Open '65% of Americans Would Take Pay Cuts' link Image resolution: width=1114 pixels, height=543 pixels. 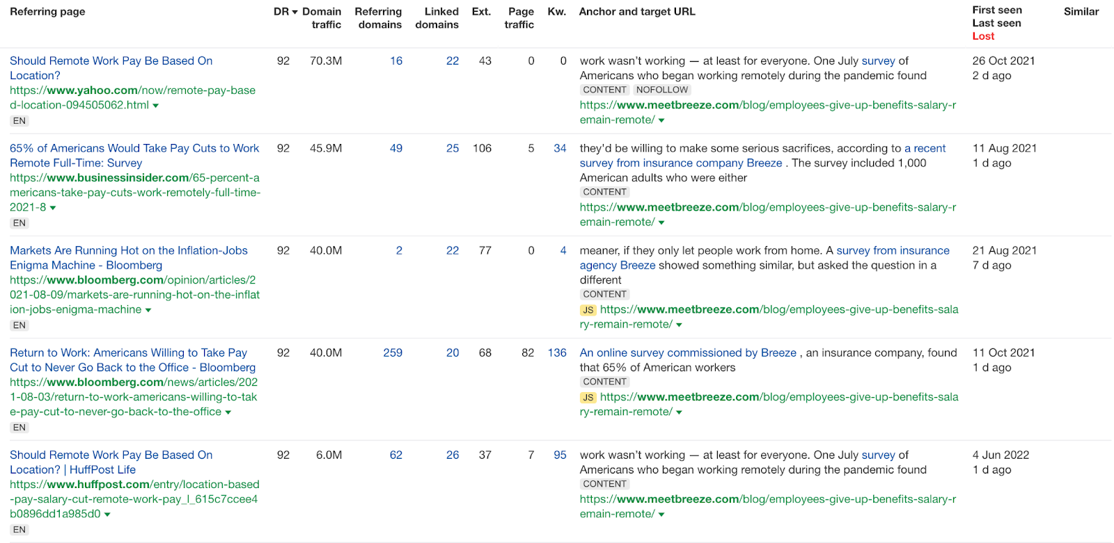click(134, 156)
